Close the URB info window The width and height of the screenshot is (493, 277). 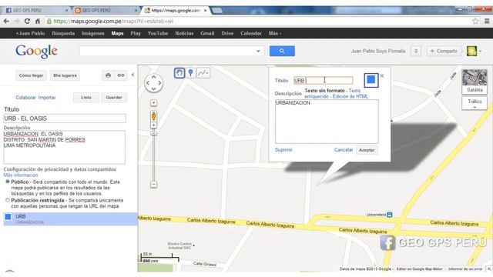point(382,75)
